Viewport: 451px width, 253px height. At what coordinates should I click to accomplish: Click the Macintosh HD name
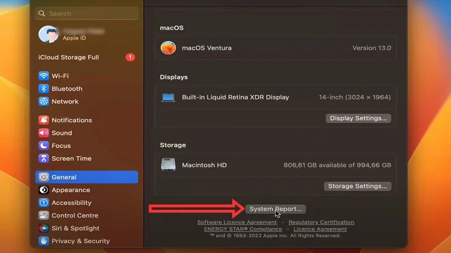204,165
